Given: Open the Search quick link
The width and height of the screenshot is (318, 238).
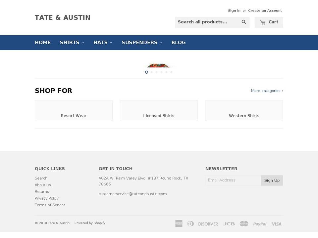Looking at the screenshot, I should (x=41, y=178).
